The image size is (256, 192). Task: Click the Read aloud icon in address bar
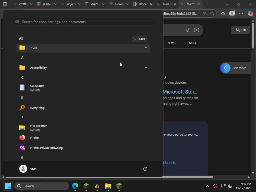[x=204, y=13]
